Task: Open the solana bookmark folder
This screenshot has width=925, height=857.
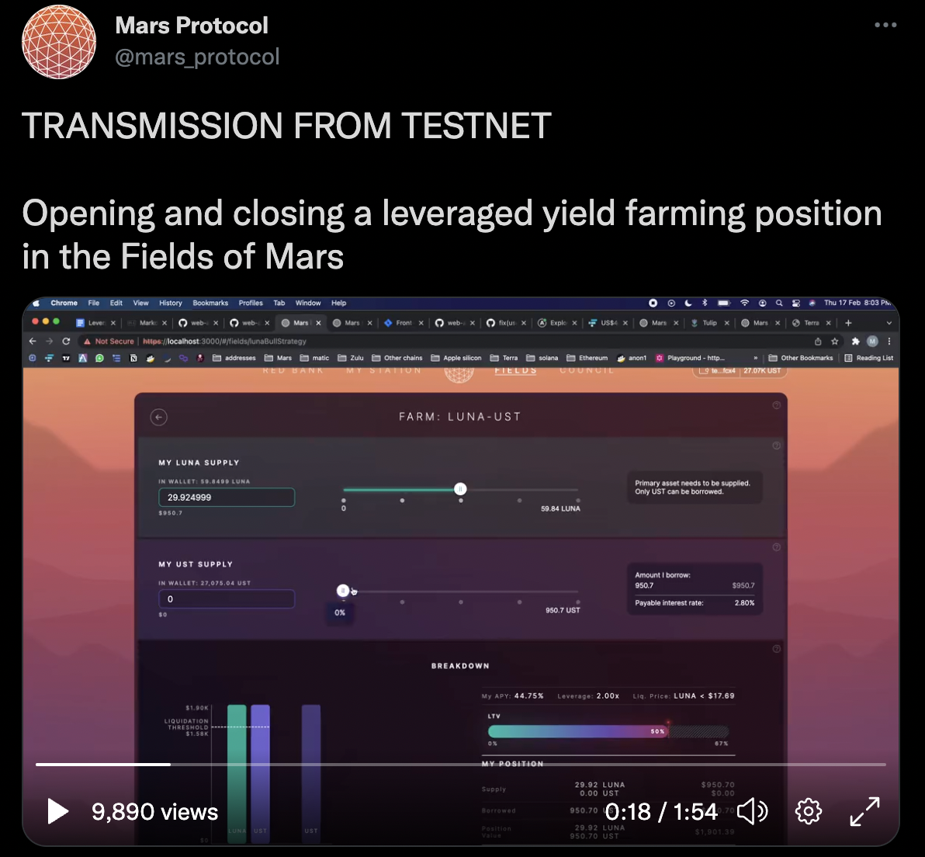Action: coord(542,358)
